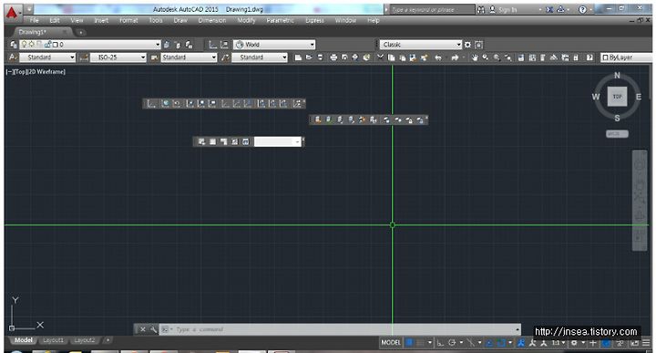Image resolution: width=656 pixels, height=353 pixels.
Task: Open the Dimension menu
Action: click(x=212, y=20)
